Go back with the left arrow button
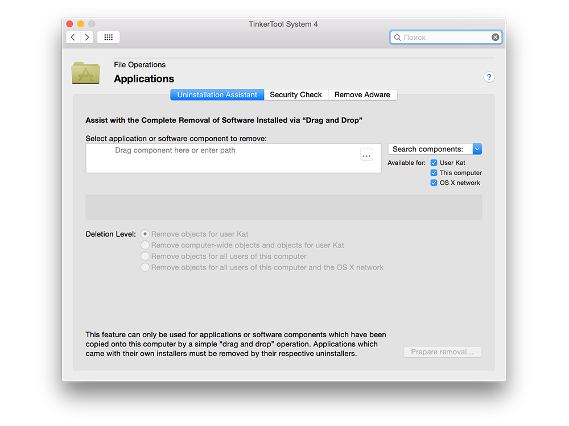The height and width of the screenshot is (426, 569). [x=73, y=38]
